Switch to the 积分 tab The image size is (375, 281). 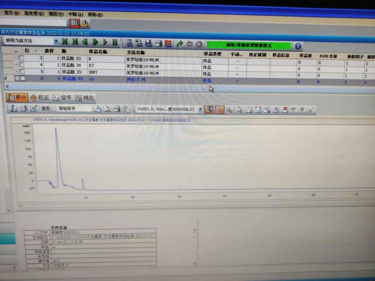17,97
